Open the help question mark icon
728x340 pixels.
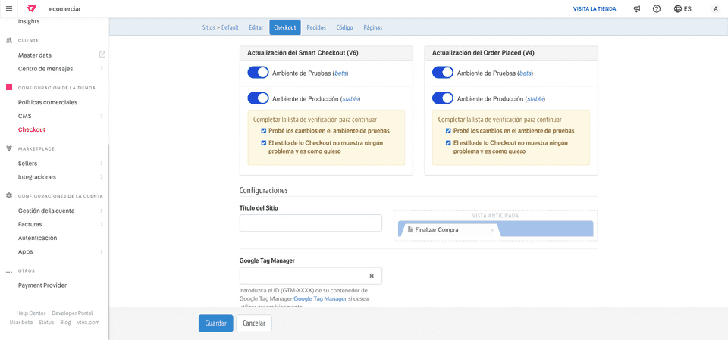(x=657, y=9)
